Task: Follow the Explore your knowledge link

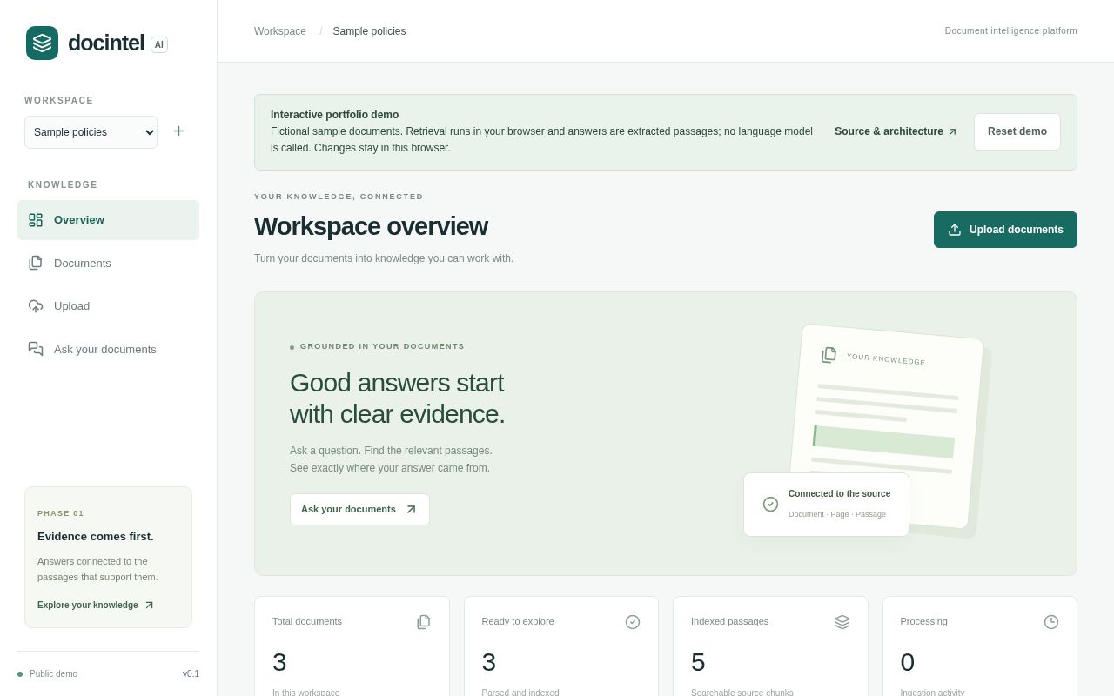Action: [96, 606]
